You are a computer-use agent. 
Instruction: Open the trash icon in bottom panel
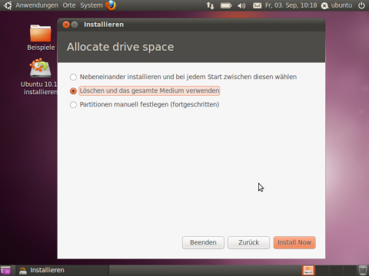pyautogui.click(x=363, y=271)
